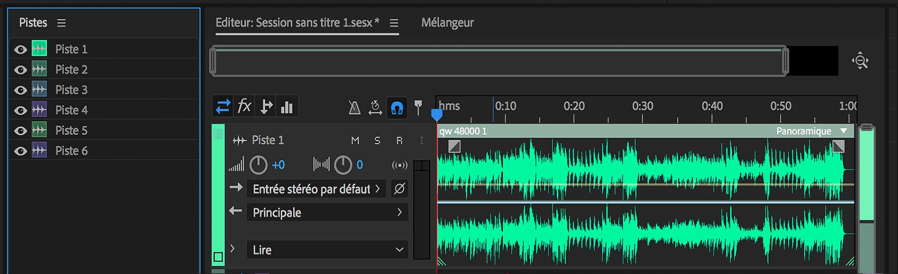Viewport: 898px width, 274px height.
Task: Toggle polarity reverse on Piste 1
Action: [399, 189]
